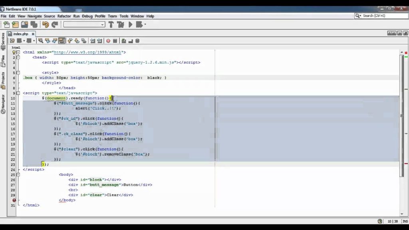This screenshot has height=230, width=409.
Task: Toggle INS insert mode in status bar
Action: (x=405, y=221)
